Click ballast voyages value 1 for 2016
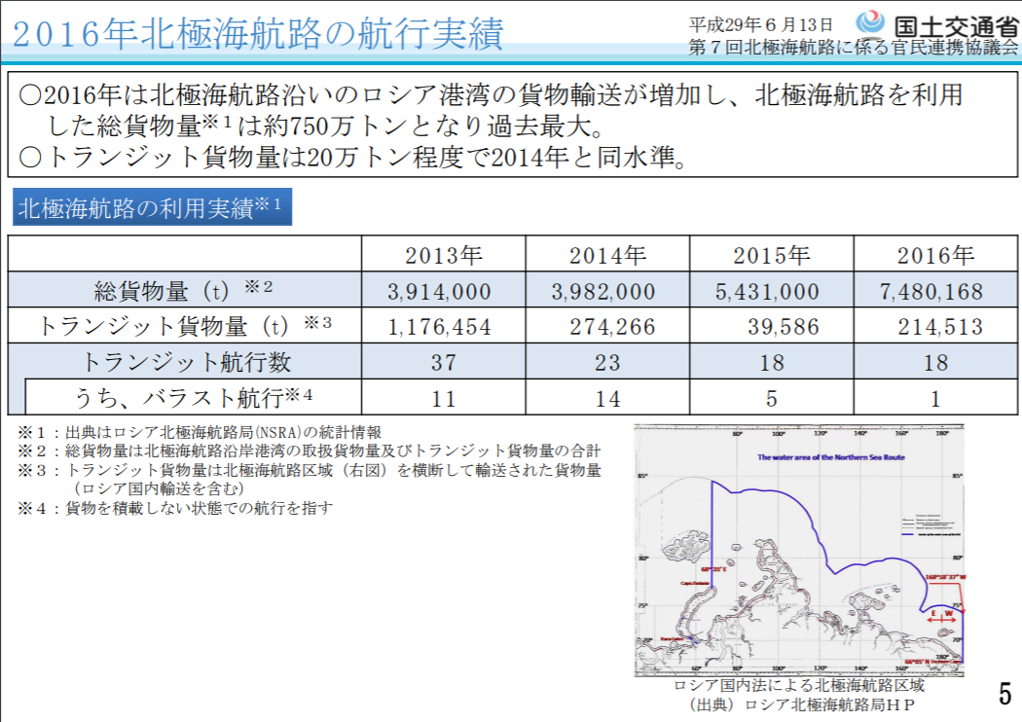The width and height of the screenshot is (1022, 722). pos(935,398)
